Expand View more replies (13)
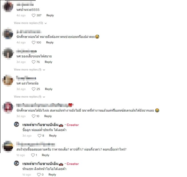Viewport: 187px width, 177px height. point(30,23)
